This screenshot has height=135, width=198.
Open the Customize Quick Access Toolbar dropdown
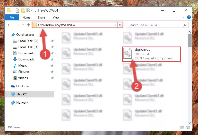point(35,11)
